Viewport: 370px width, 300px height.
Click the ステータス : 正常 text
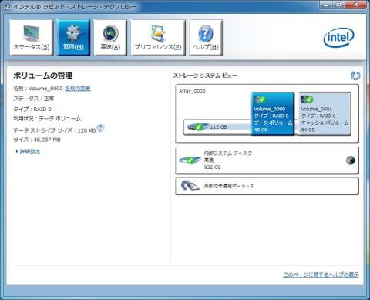click(34, 99)
